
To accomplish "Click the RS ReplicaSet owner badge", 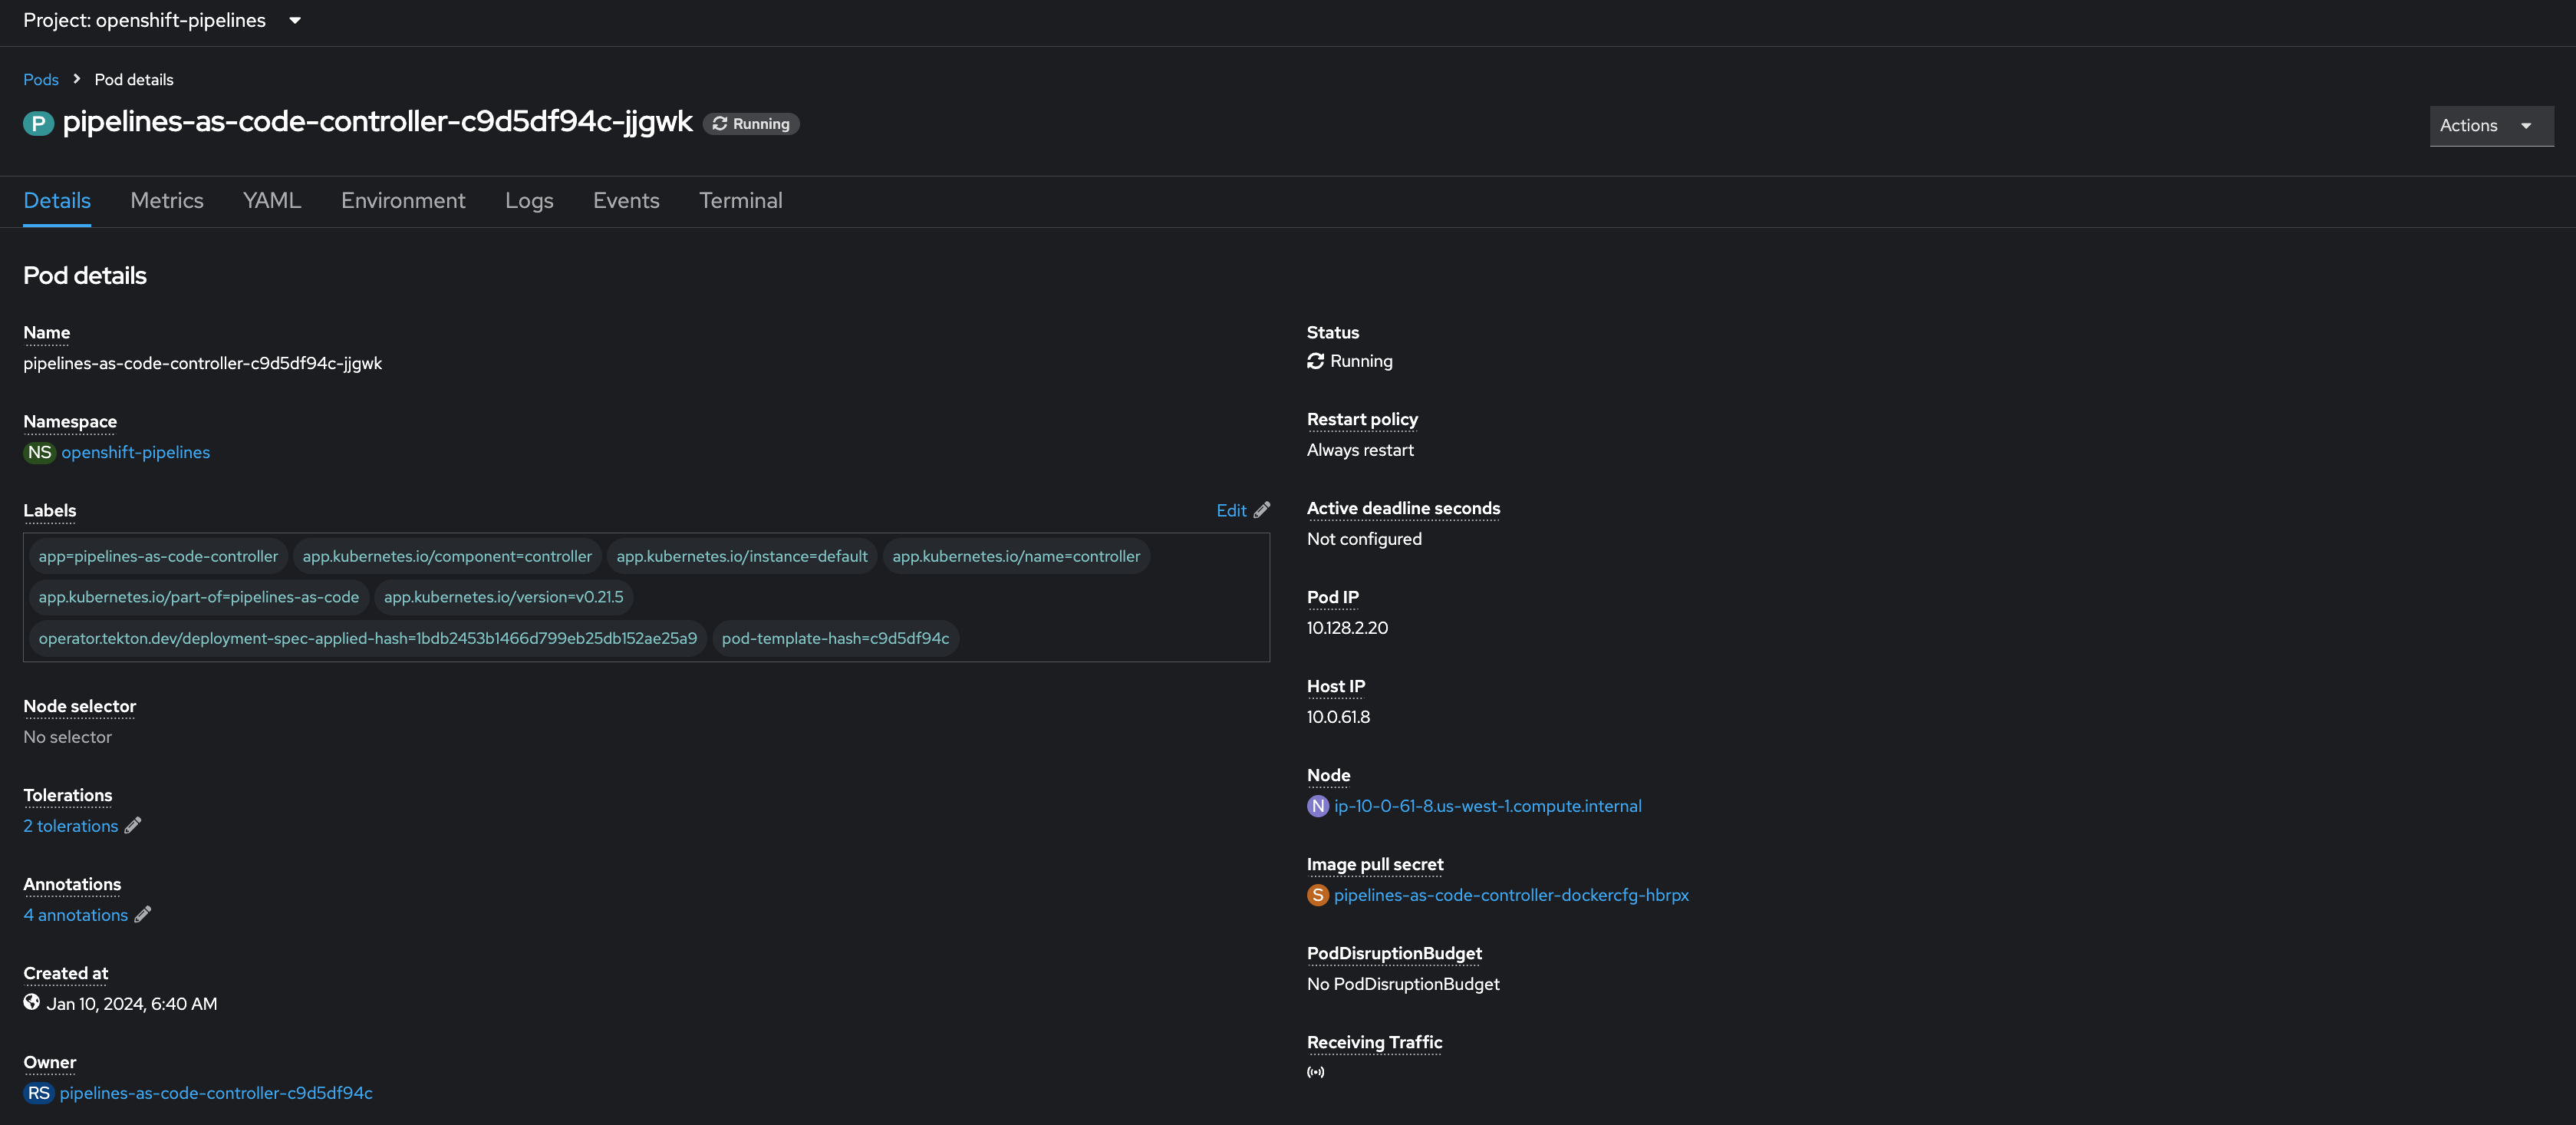I will (38, 1093).
